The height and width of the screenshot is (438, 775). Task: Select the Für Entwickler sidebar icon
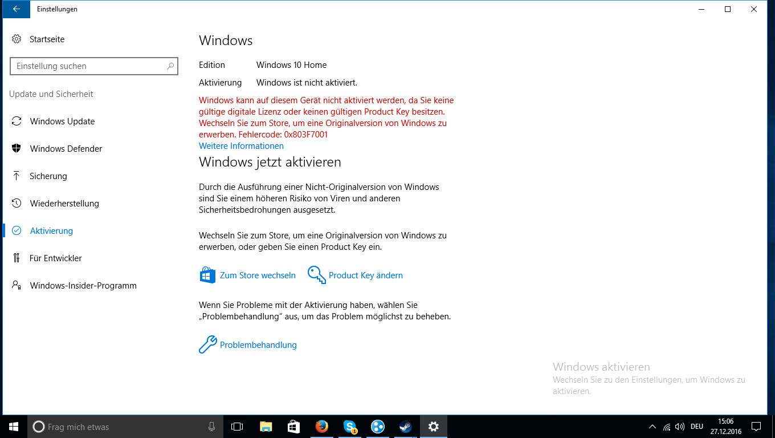17,258
